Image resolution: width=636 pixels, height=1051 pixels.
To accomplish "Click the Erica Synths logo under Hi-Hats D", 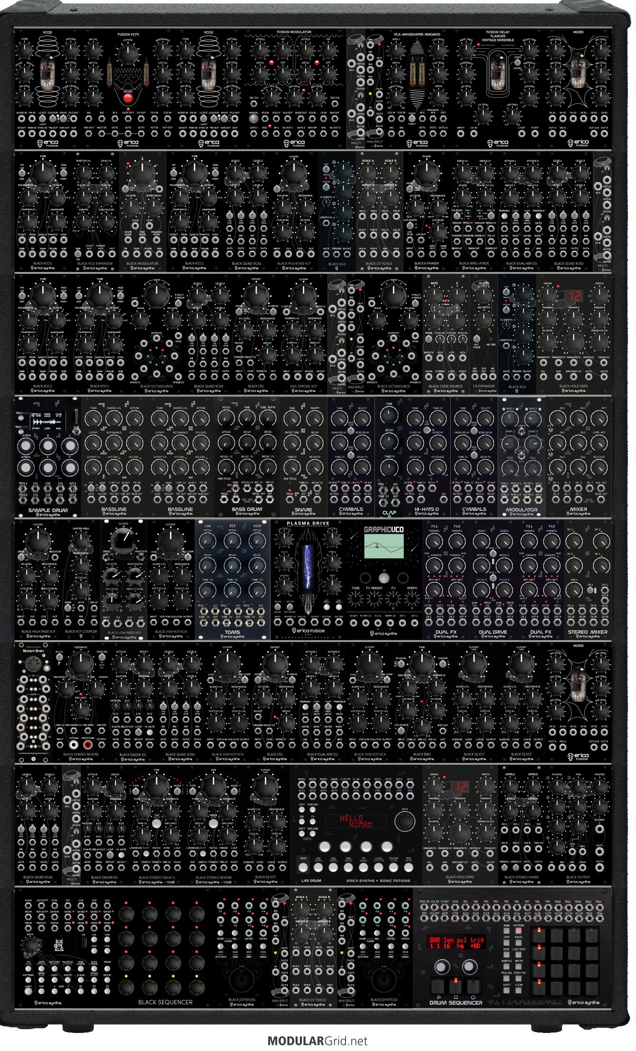I will 427,513.
